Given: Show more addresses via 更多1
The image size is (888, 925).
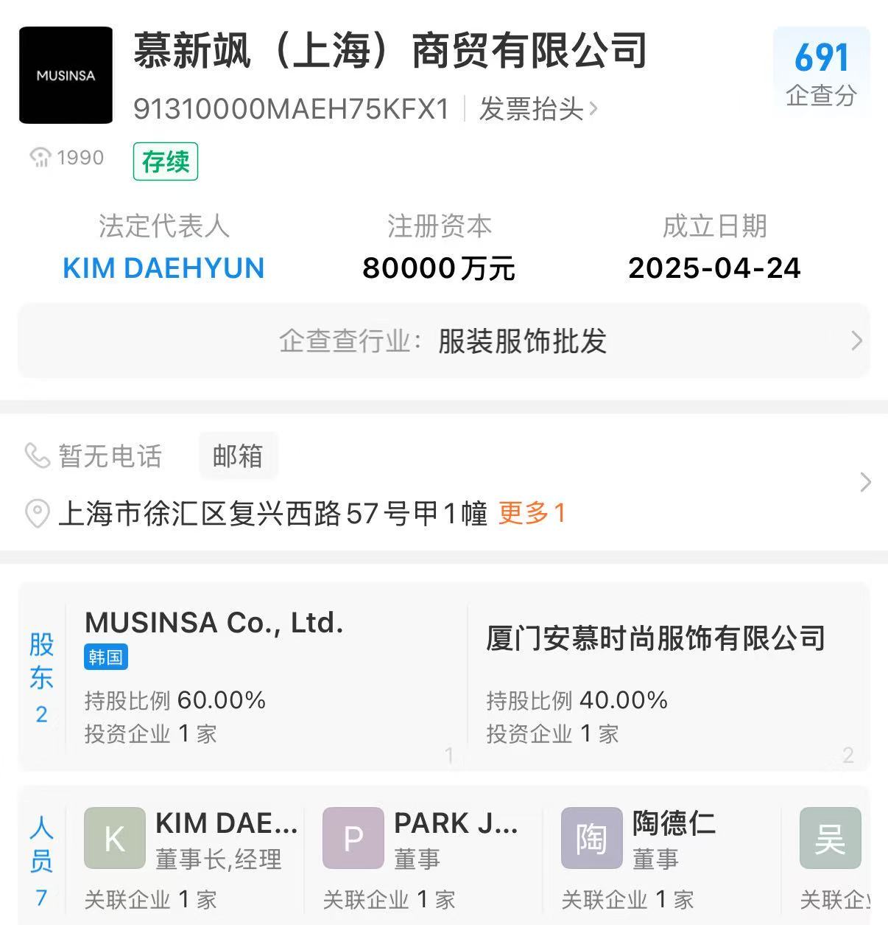Looking at the screenshot, I should [x=532, y=513].
